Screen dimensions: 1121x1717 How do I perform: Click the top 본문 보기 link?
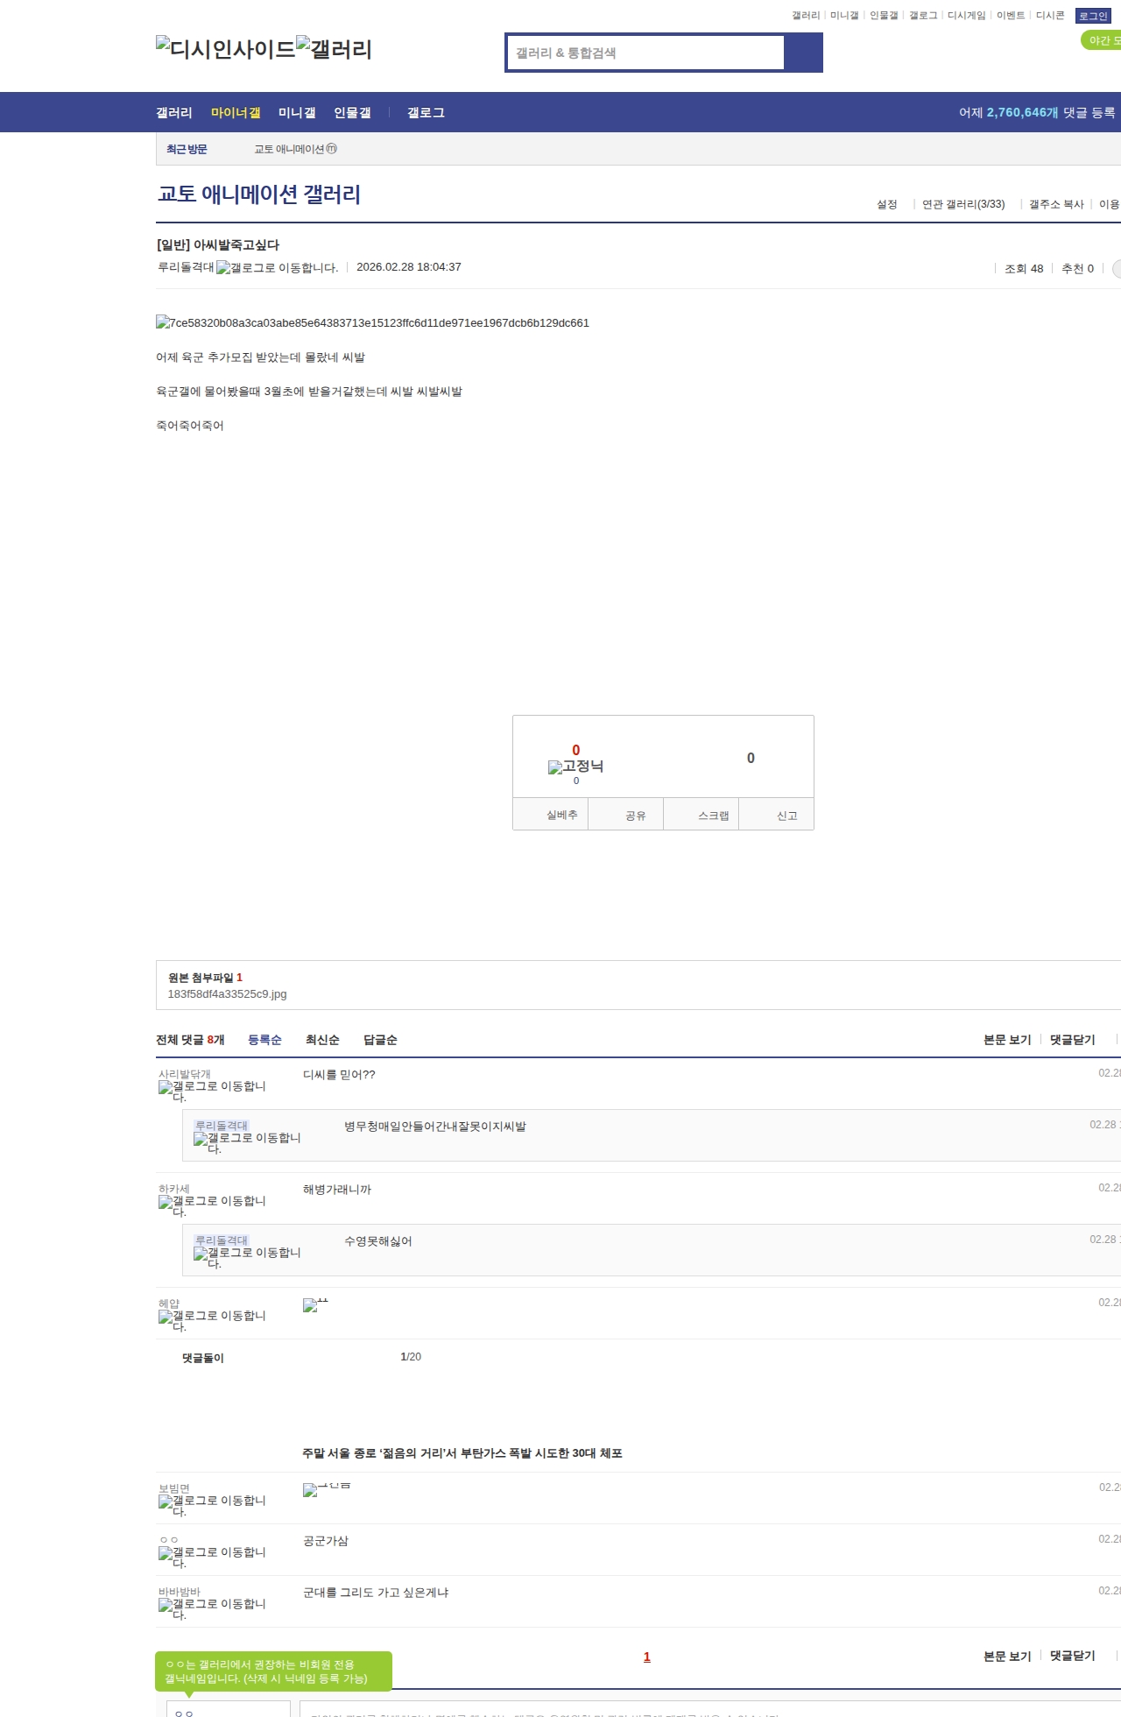1007,1040
